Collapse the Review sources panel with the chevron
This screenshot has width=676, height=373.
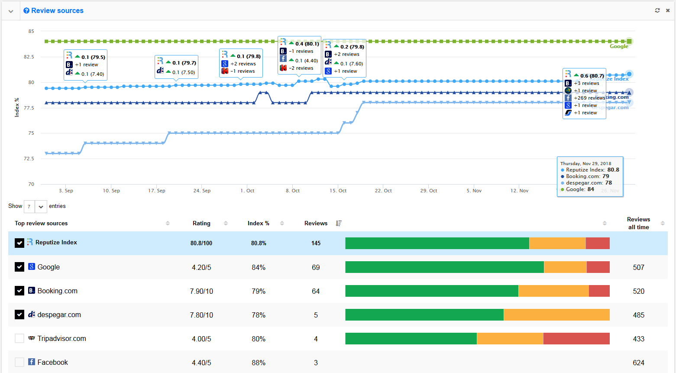(11, 11)
